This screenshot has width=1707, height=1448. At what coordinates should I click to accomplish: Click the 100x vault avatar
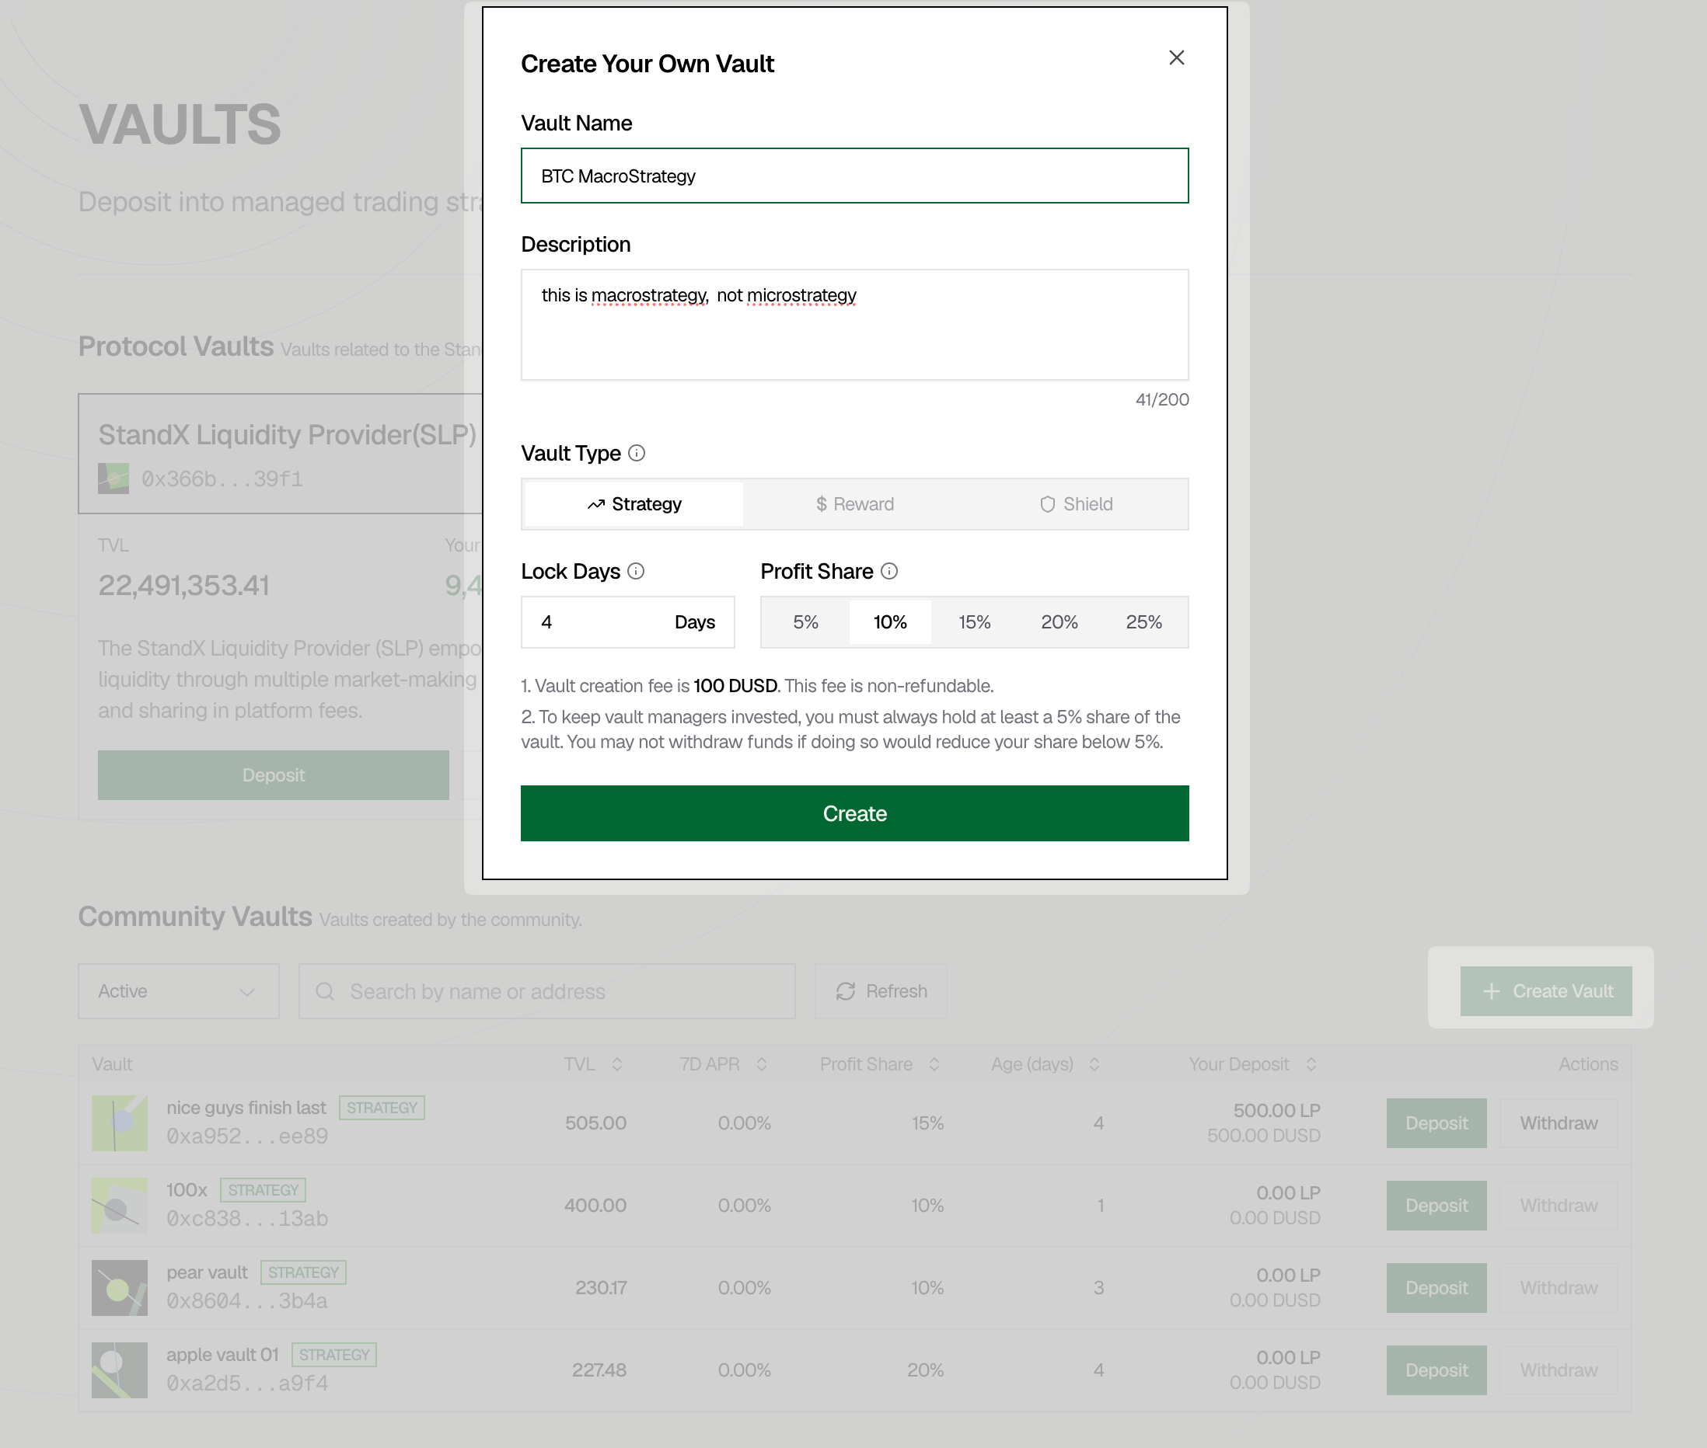click(x=120, y=1205)
